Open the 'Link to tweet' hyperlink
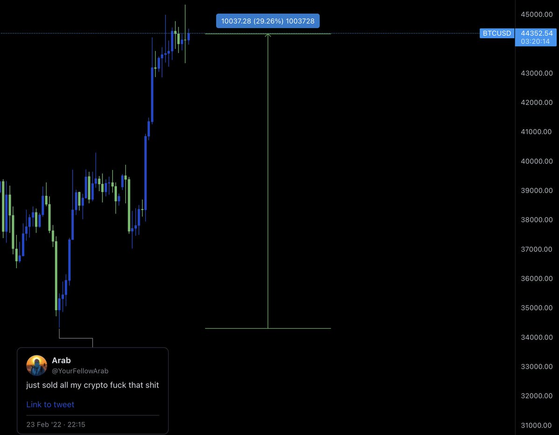 [x=50, y=404]
